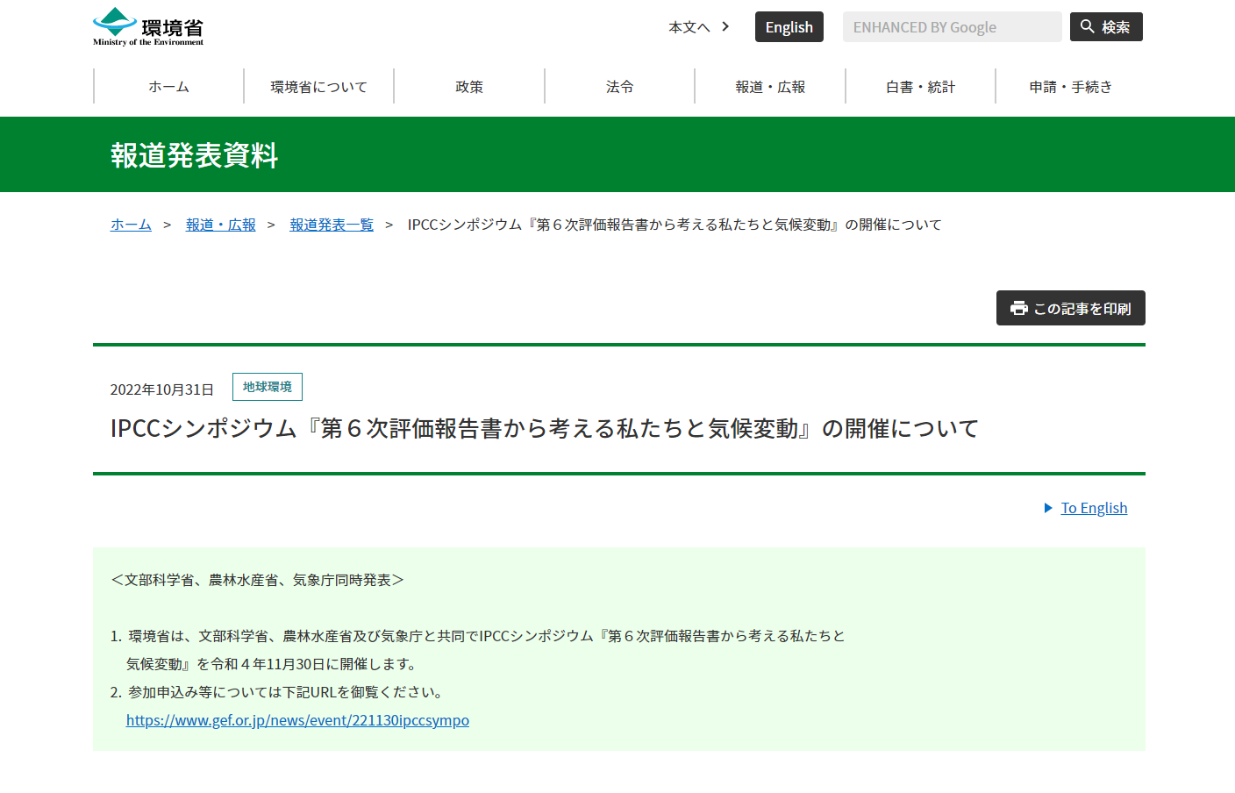Open the 報道発表一覧 breadcrumb link

pyautogui.click(x=332, y=225)
